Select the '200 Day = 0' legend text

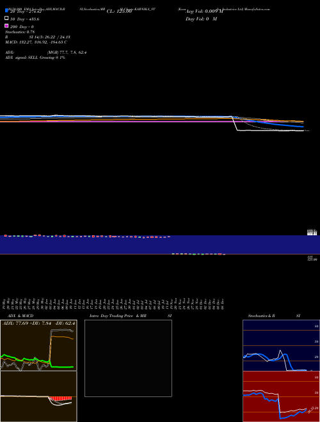[22, 27]
